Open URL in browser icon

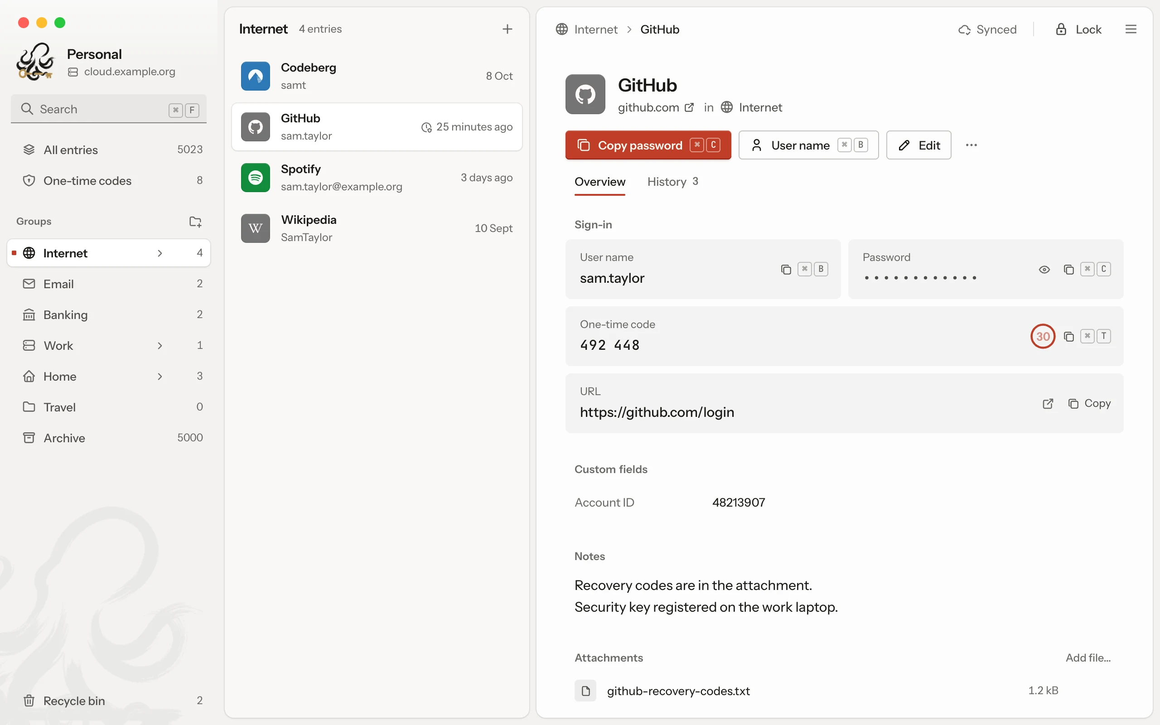pos(1048,404)
